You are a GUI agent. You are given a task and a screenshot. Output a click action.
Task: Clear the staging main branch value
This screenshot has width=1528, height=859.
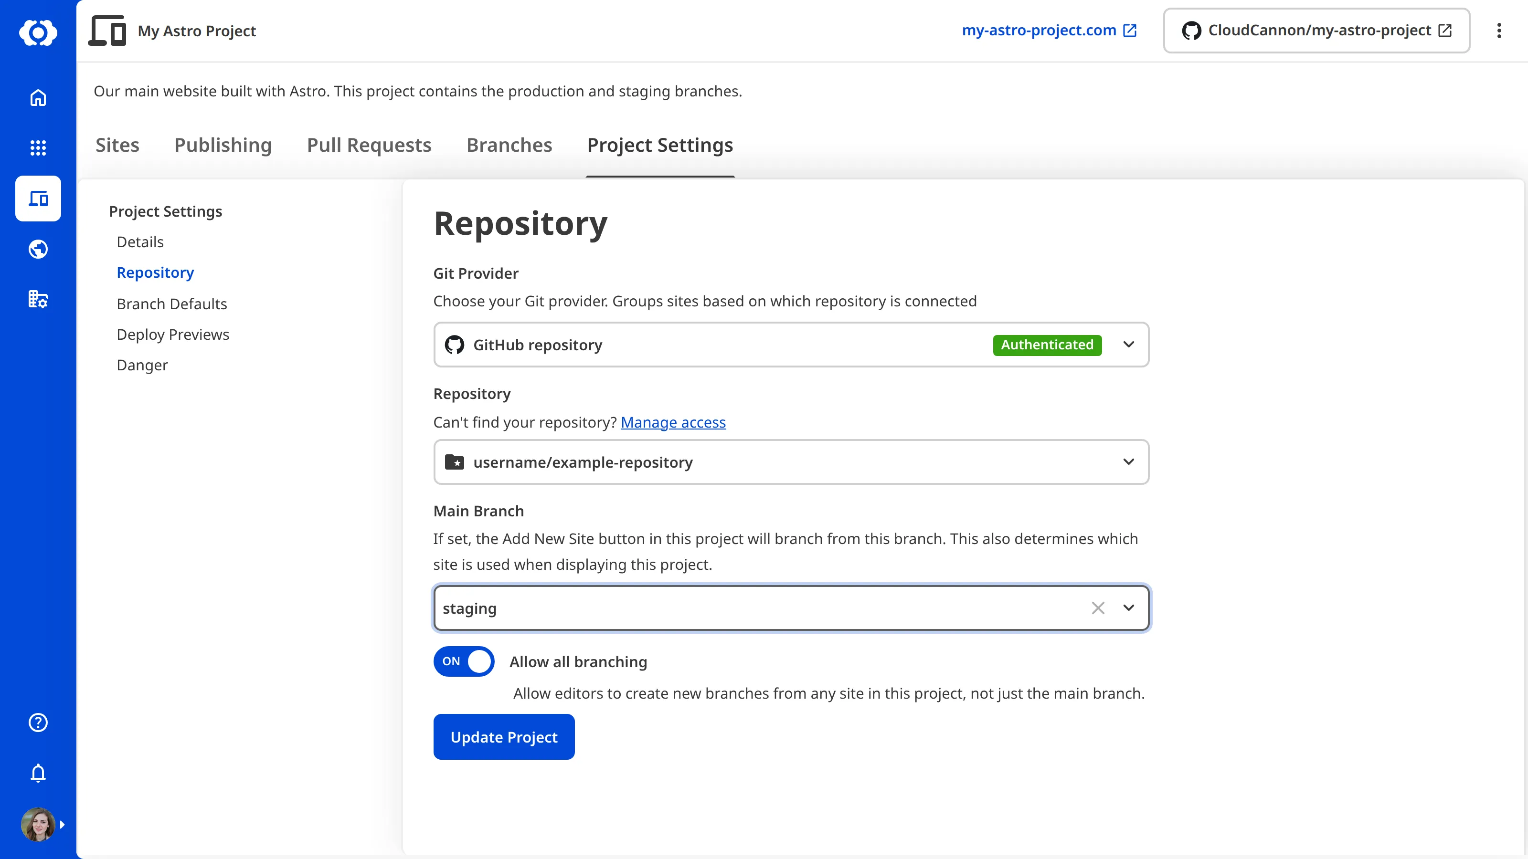point(1098,608)
